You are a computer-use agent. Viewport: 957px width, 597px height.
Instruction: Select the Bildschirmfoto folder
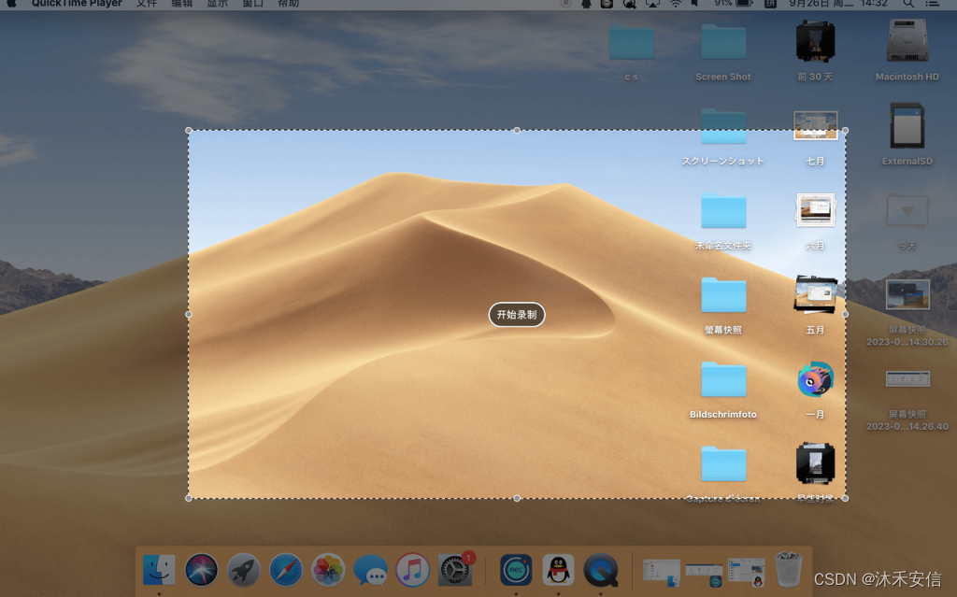pos(723,379)
